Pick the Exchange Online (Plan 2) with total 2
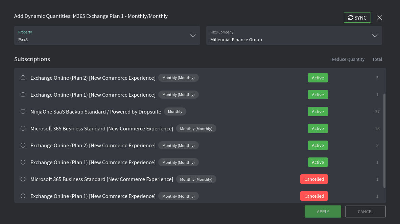 click(23, 145)
